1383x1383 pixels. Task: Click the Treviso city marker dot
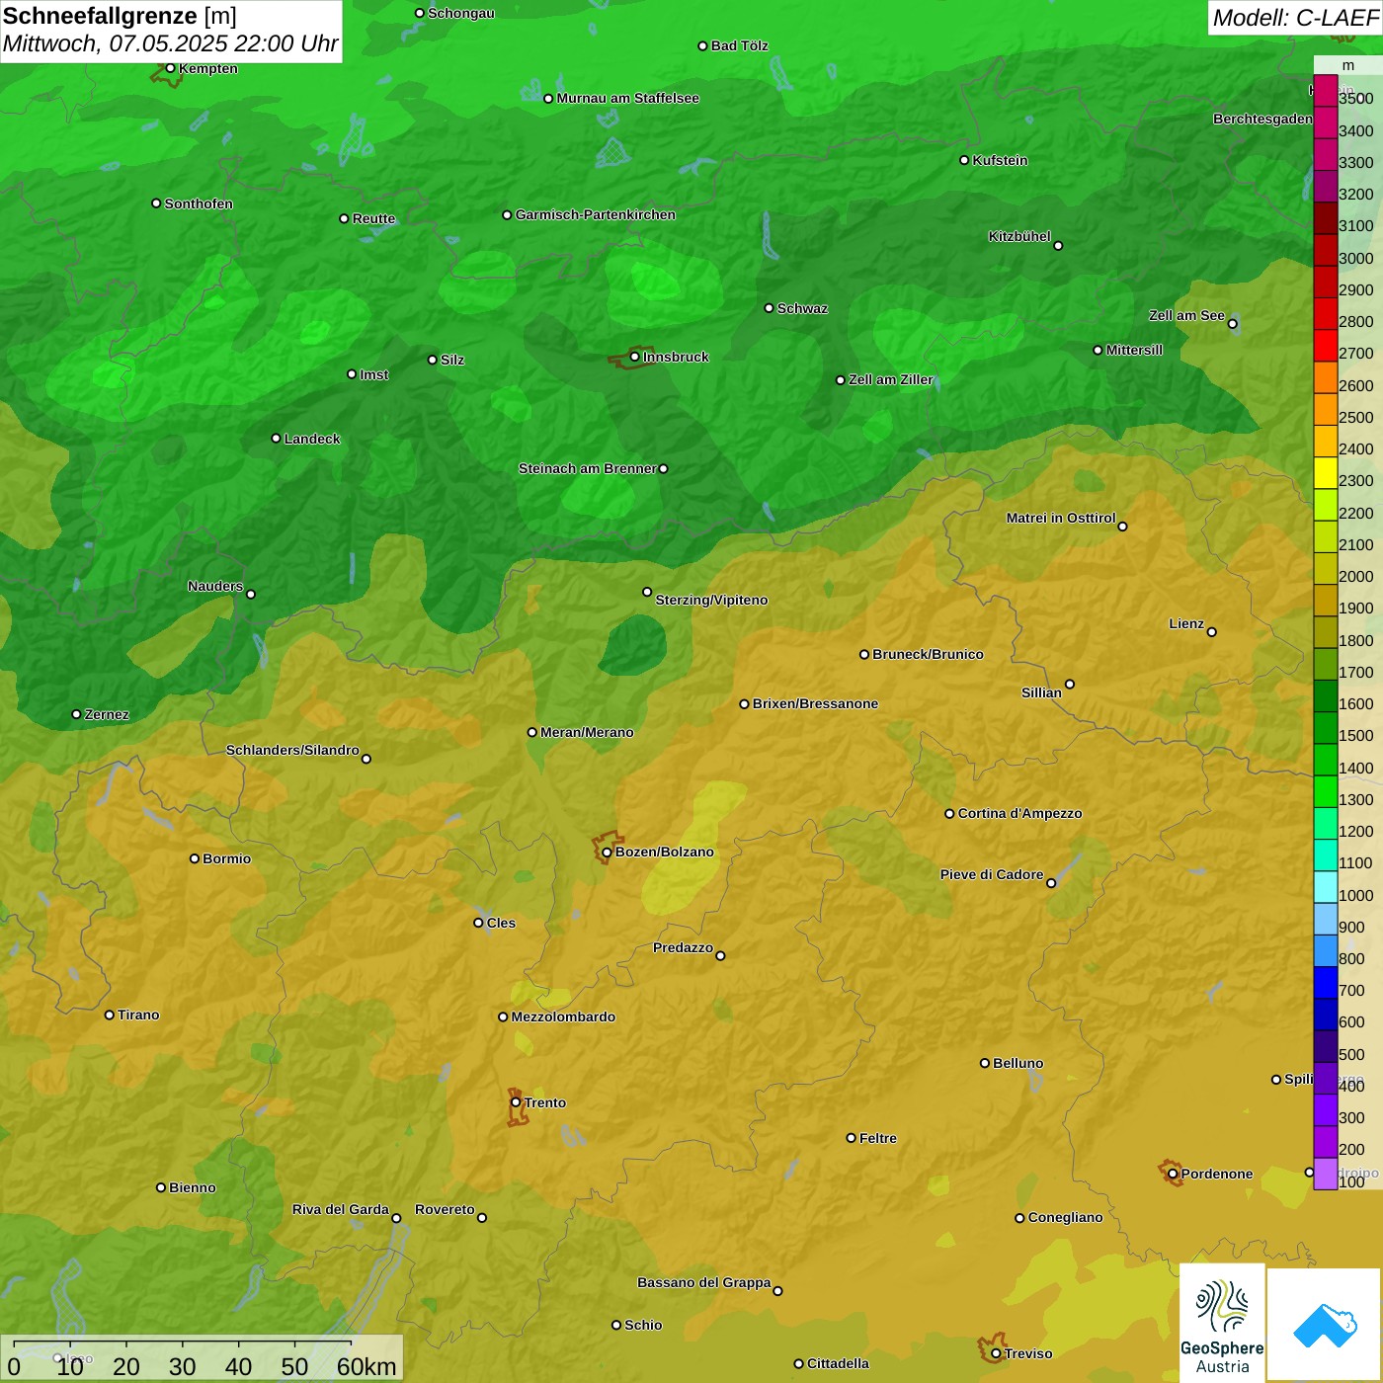coord(996,1353)
